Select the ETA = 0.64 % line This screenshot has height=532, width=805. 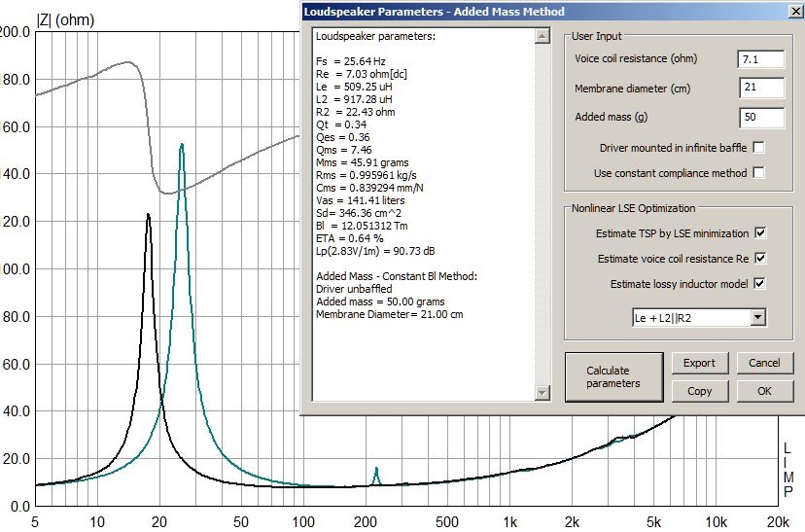pos(350,238)
